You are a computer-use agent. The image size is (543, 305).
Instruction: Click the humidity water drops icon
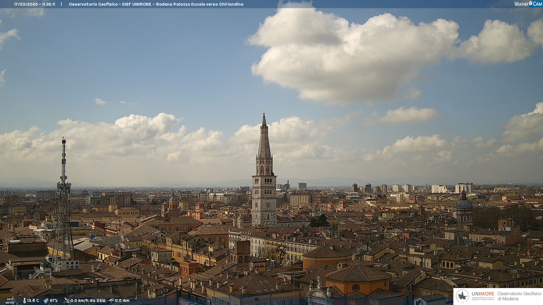(x=46, y=300)
